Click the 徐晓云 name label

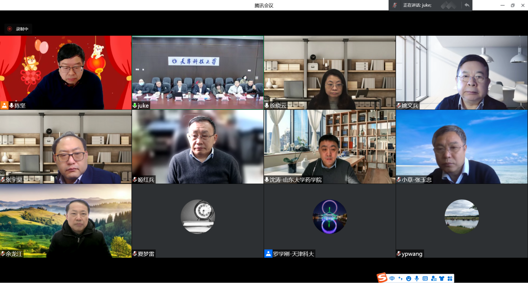(278, 106)
